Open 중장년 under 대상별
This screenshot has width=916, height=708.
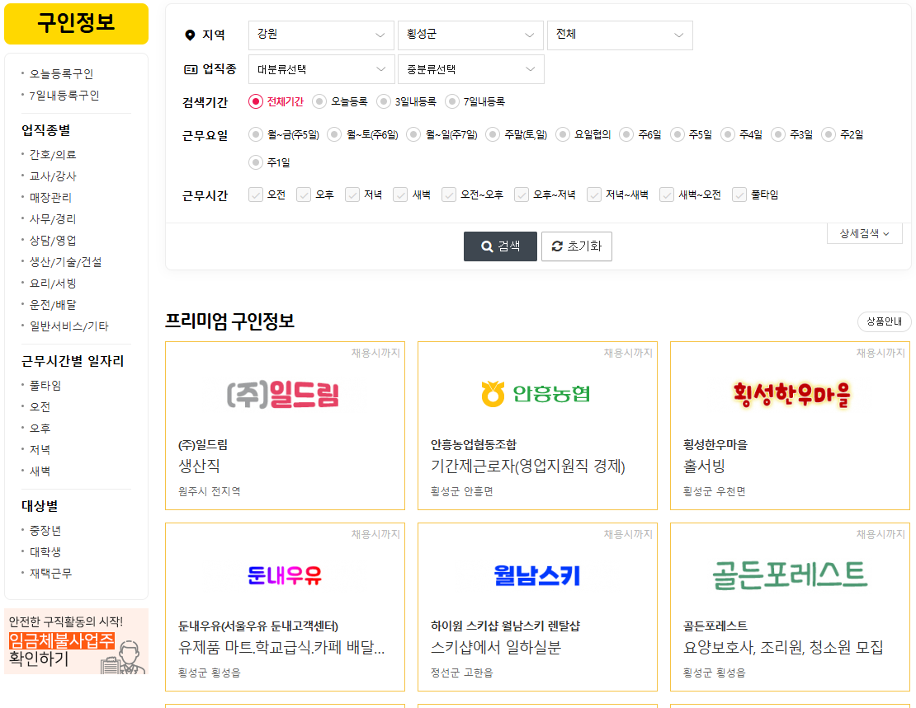[45, 531]
